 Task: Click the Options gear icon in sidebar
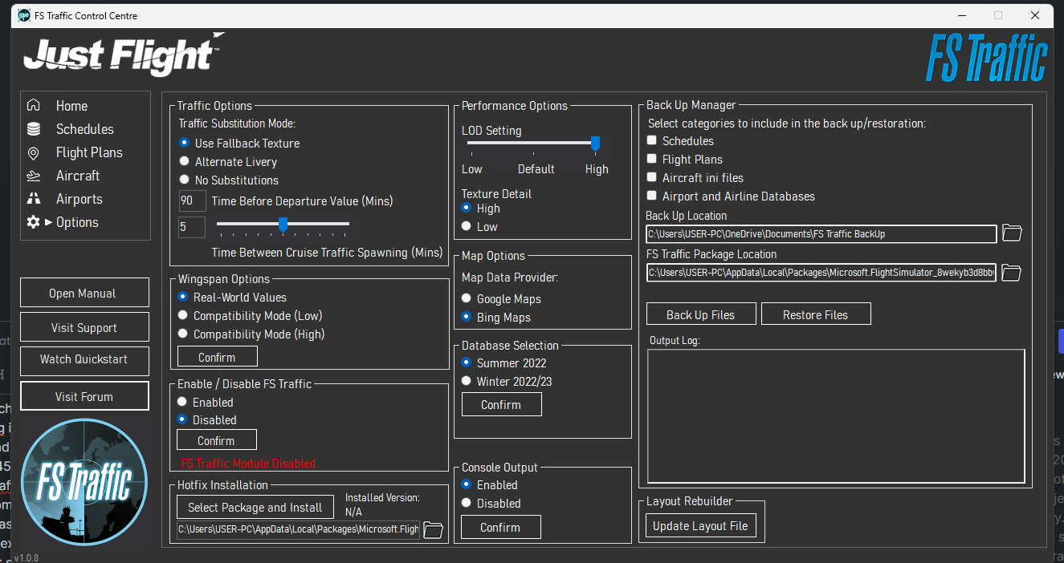pyautogui.click(x=33, y=222)
